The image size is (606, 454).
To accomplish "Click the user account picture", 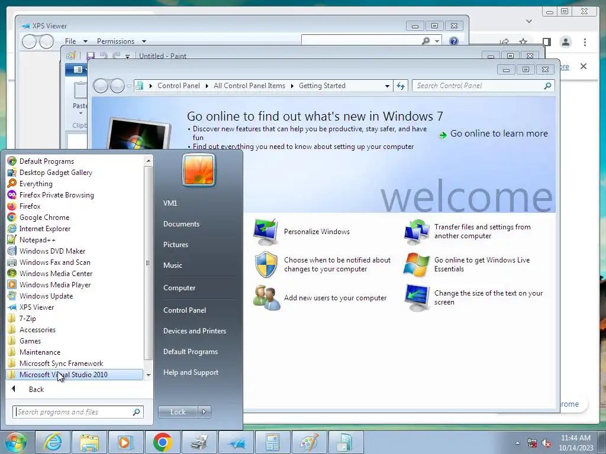I will [199, 170].
